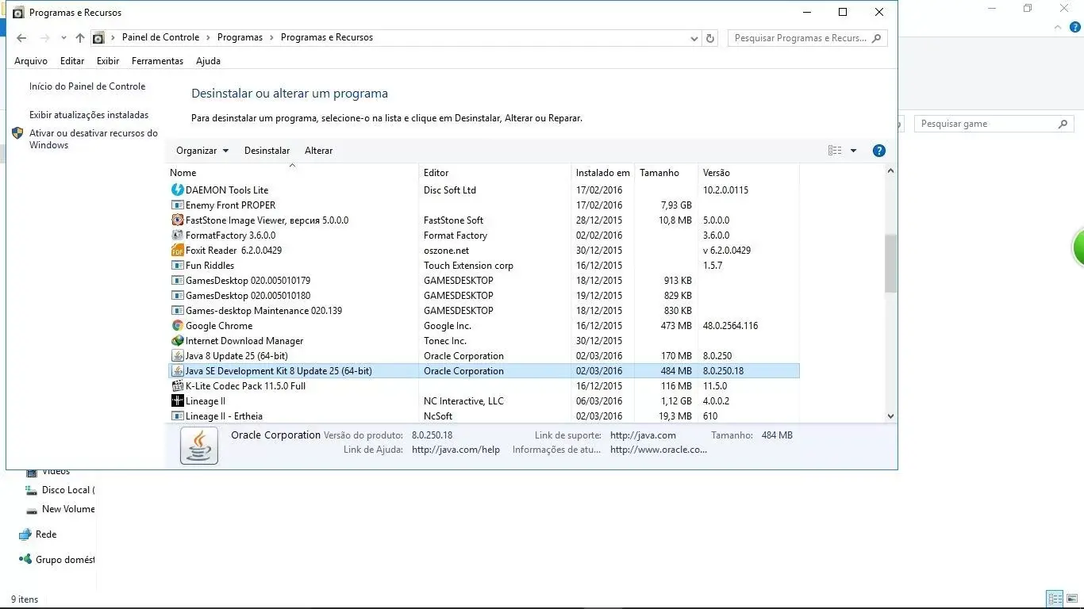Open the Organizar dropdown
Image resolution: width=1084 pixels, height=609 pixels.
tap(202, 151)
